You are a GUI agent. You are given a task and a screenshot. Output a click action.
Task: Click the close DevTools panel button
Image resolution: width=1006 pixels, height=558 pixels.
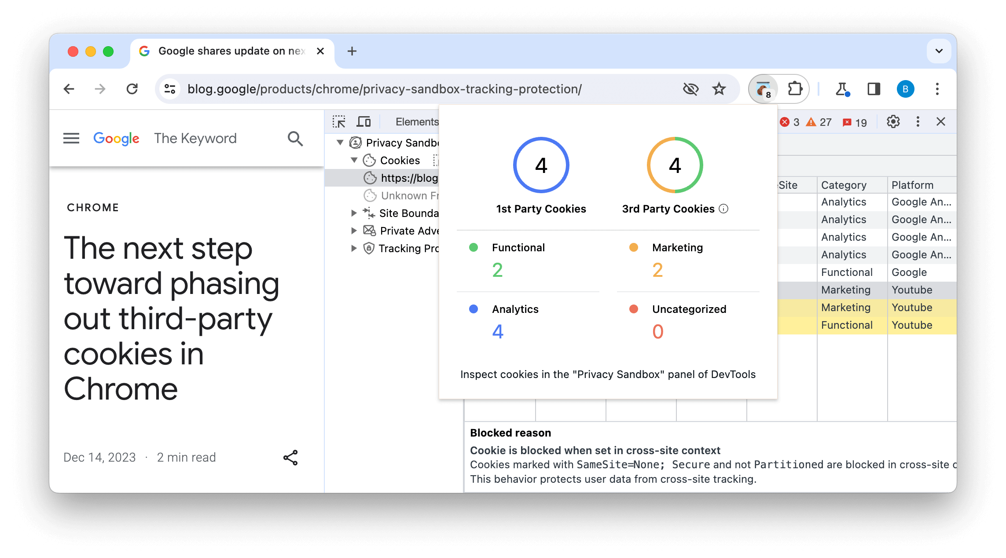pyautogui.click(x=942, y=121)
